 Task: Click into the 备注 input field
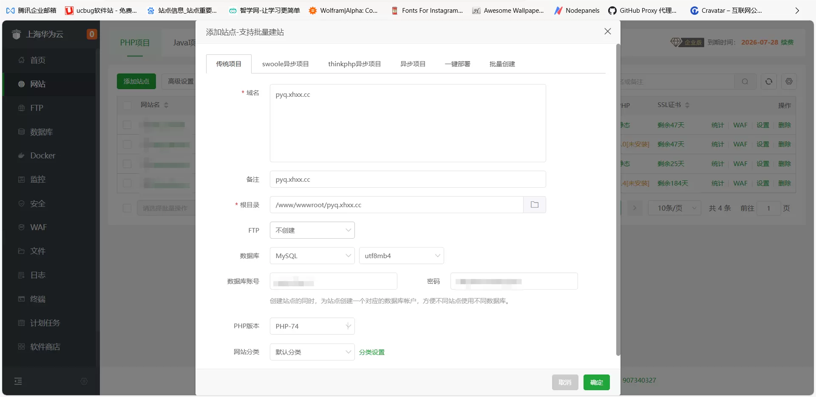tap(407, 179)
